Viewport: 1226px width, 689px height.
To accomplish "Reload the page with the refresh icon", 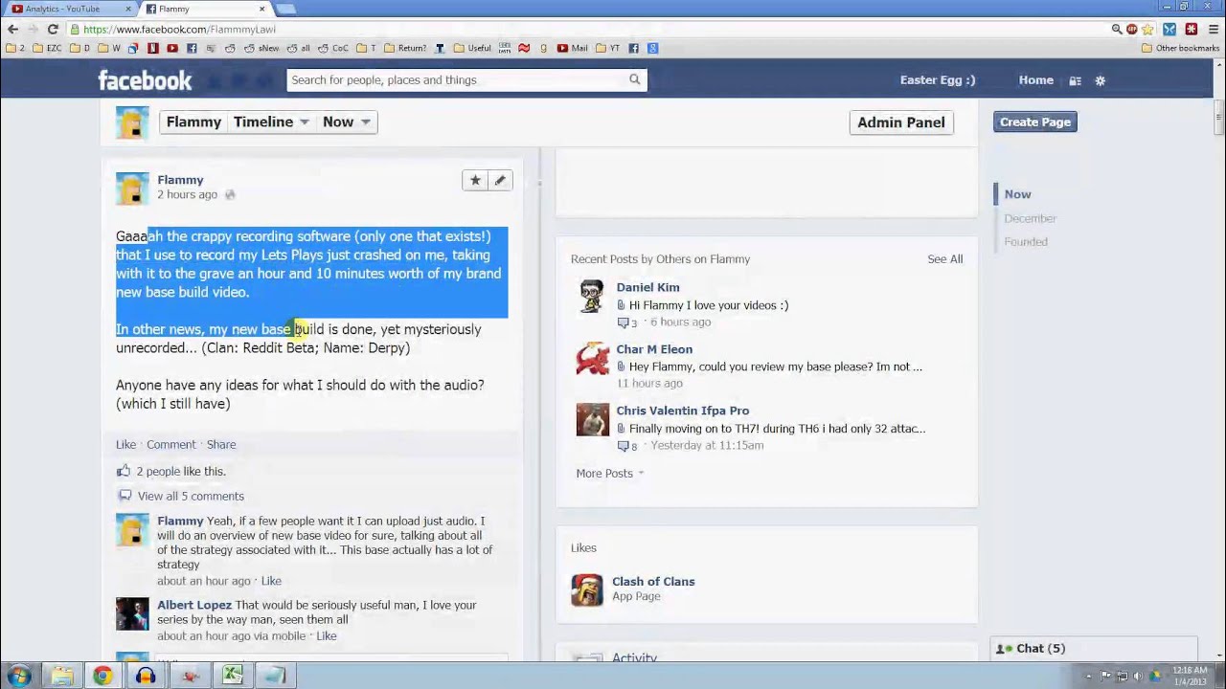I will point(53,29).
